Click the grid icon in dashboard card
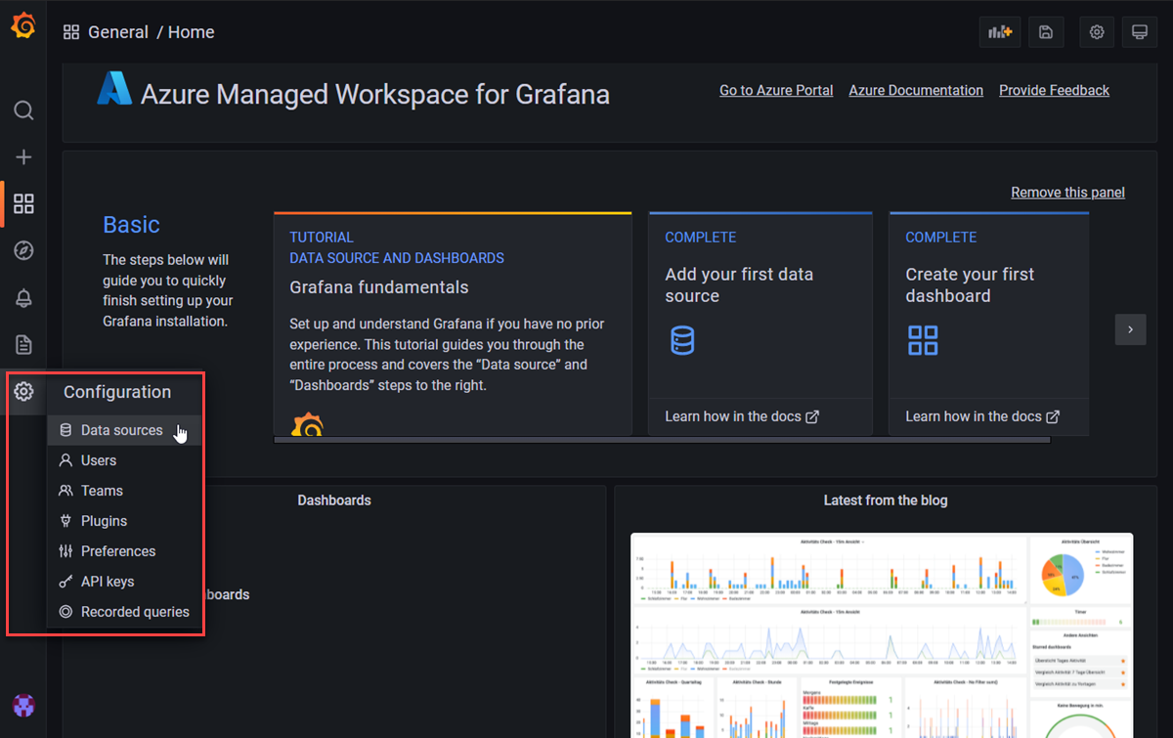1173x738 pixels. coord(923,340)
